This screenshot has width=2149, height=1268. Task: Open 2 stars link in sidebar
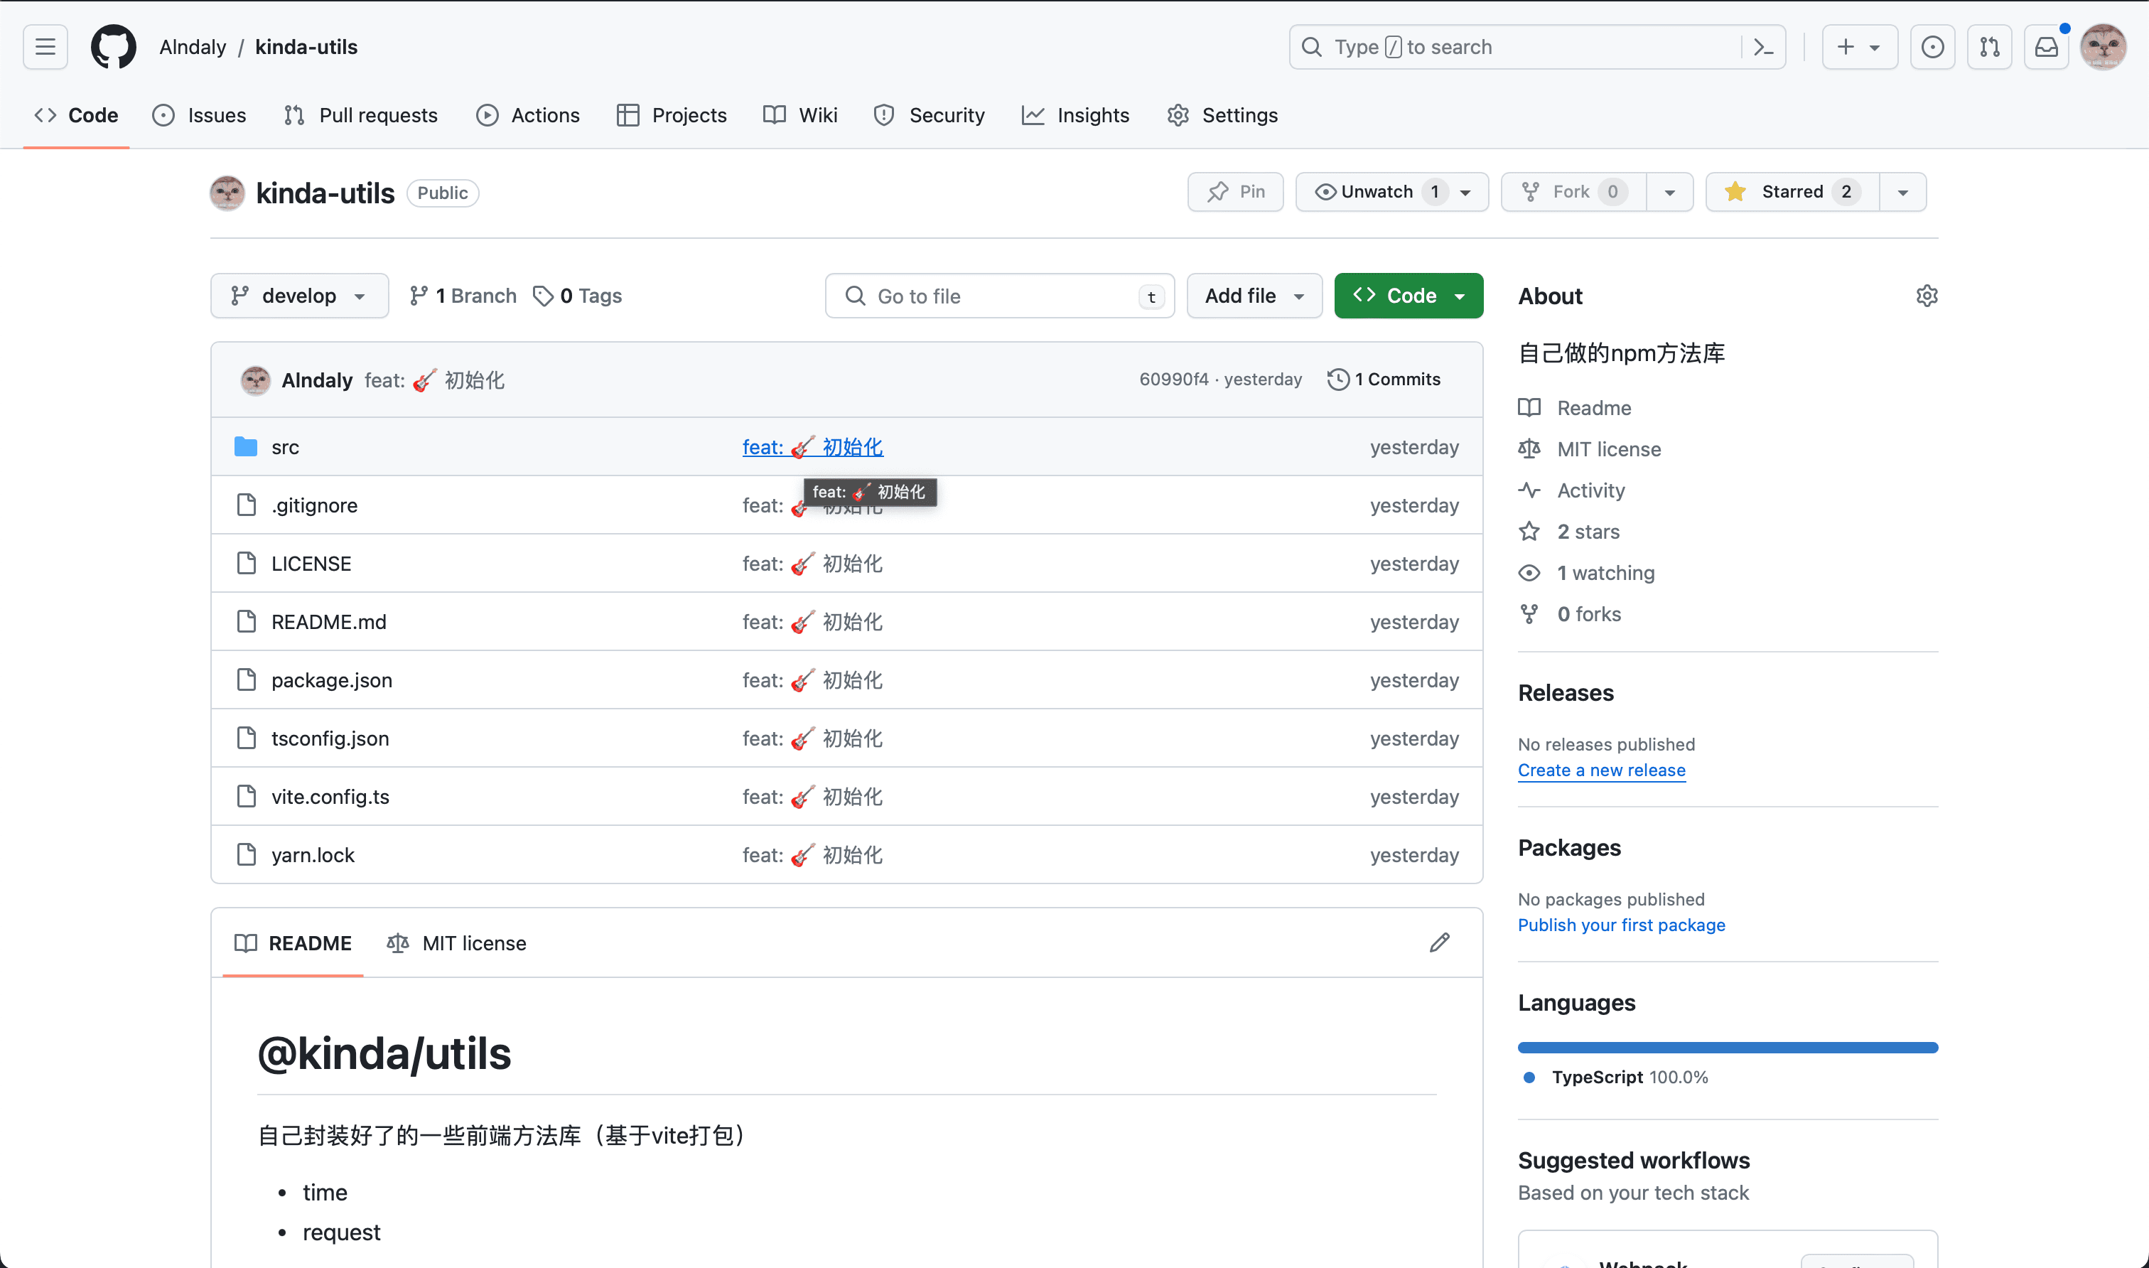(1568, 532)
